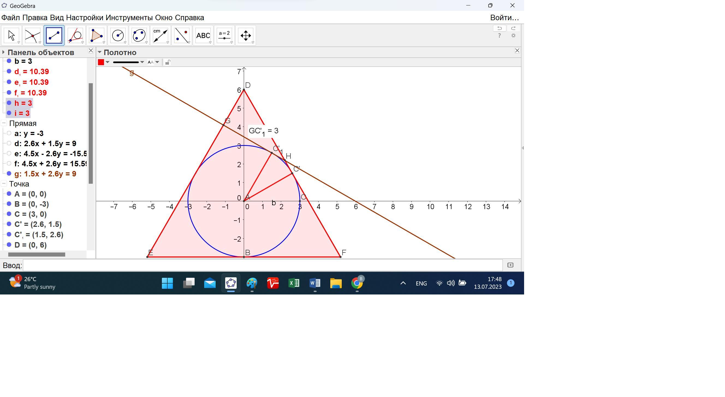Toggle visibility of h = 3
The width and height of the screenshot is (725, 397).
[x=9, y=103]
